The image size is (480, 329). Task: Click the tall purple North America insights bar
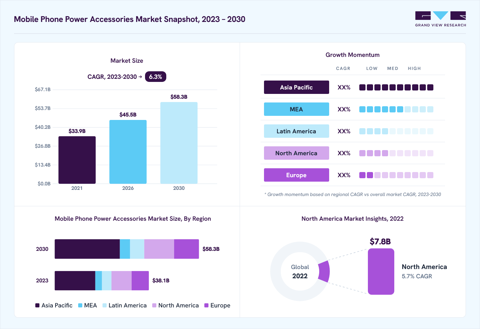[381, 271]
